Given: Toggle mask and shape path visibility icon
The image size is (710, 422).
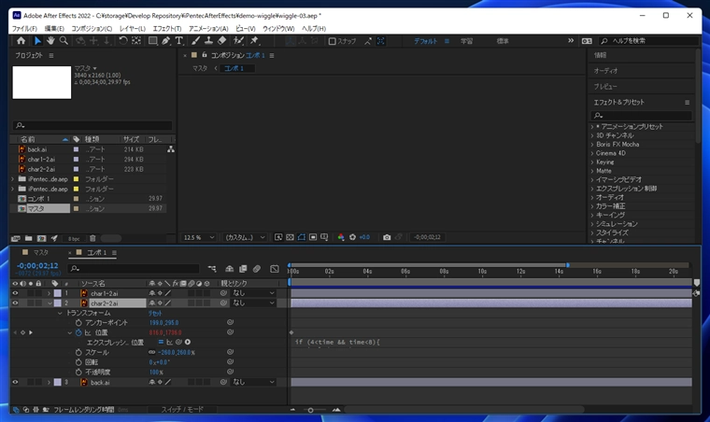Looking at the screenshot, I should (302, 237).
